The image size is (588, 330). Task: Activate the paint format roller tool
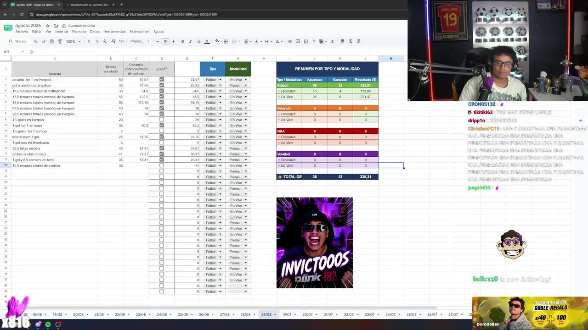(60, 41)
